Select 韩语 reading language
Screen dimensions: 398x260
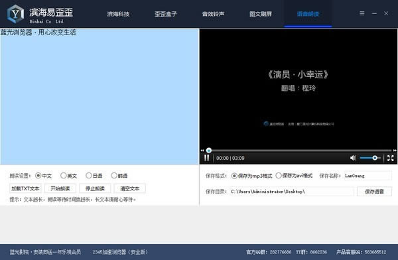click(119, 176)
